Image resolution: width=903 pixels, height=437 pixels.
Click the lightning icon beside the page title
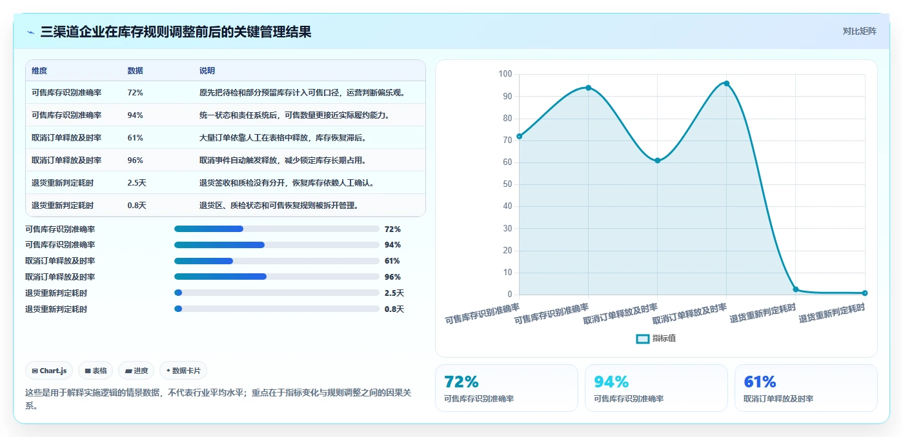coord(31,32)
